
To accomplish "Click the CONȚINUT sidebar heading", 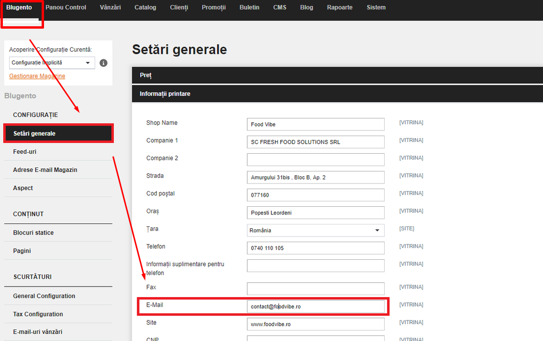I will tap(28, 214).
